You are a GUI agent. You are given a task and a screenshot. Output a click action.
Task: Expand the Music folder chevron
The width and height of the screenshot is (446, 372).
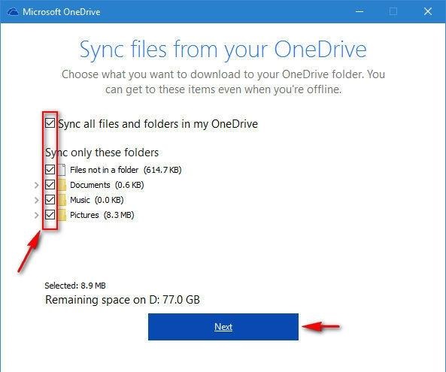click(36, 201)
